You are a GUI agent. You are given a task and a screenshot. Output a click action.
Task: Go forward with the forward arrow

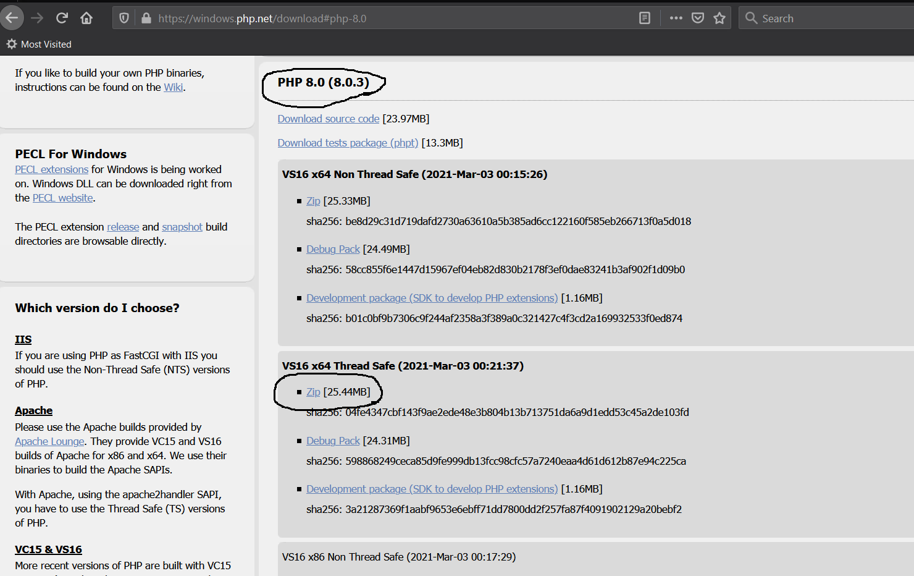point(37,18)
